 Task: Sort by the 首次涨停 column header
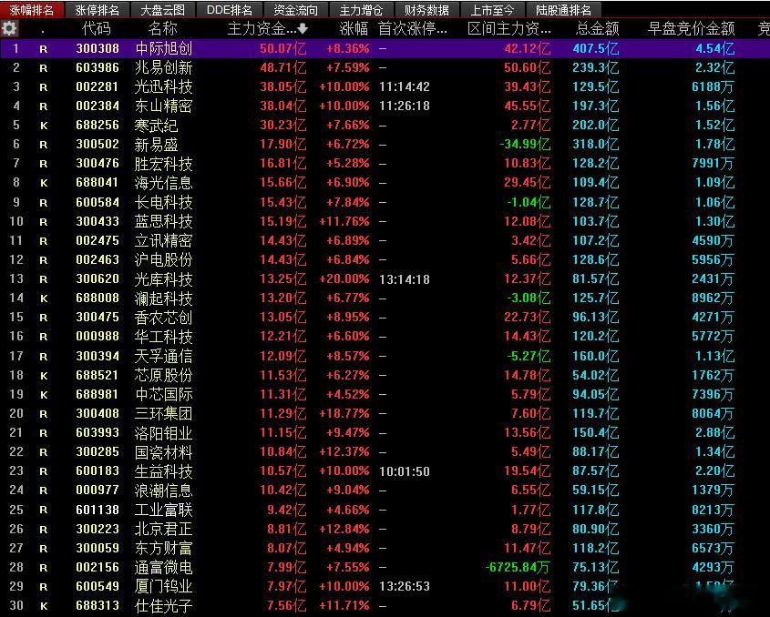(x=413, y=28)
